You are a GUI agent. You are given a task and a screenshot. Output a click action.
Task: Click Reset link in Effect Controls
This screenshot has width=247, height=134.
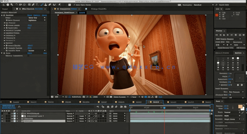[x=29, y=15]
